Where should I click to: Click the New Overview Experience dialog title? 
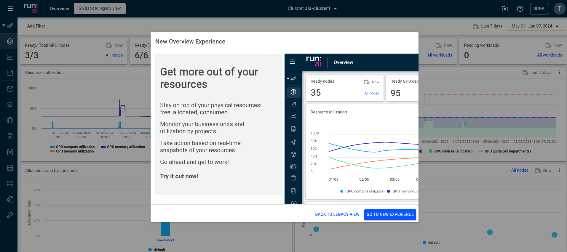click(x=190, y=41)
